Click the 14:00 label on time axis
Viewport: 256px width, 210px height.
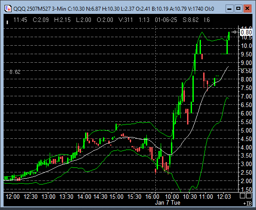pos(84,197)
